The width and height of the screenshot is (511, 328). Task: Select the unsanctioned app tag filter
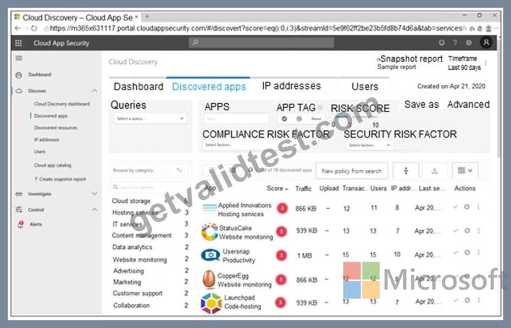pyautogui.click(x=299, y=119)
